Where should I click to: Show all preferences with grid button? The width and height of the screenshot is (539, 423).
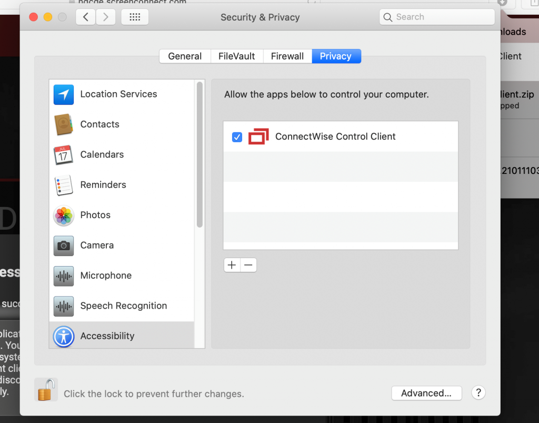[135, 17]
